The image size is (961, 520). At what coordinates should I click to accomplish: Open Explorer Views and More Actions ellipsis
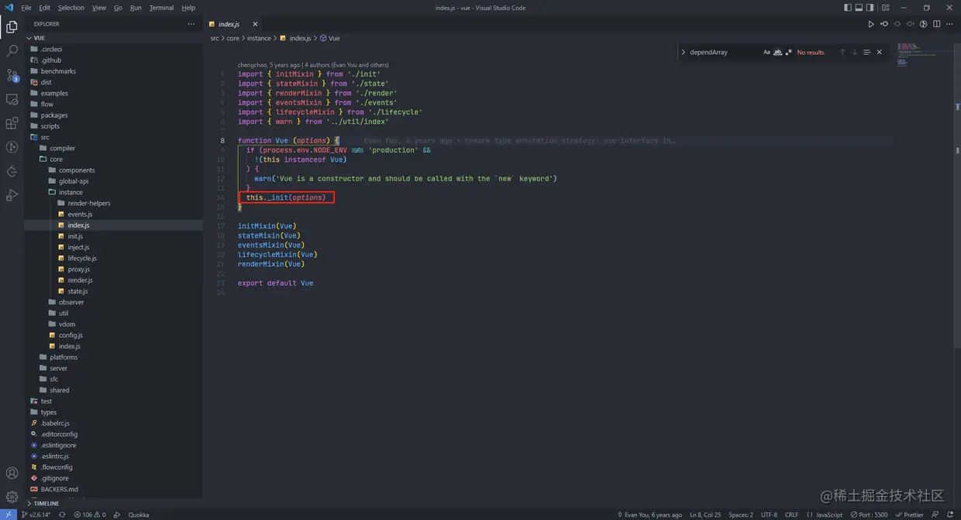tap(191, 24)
